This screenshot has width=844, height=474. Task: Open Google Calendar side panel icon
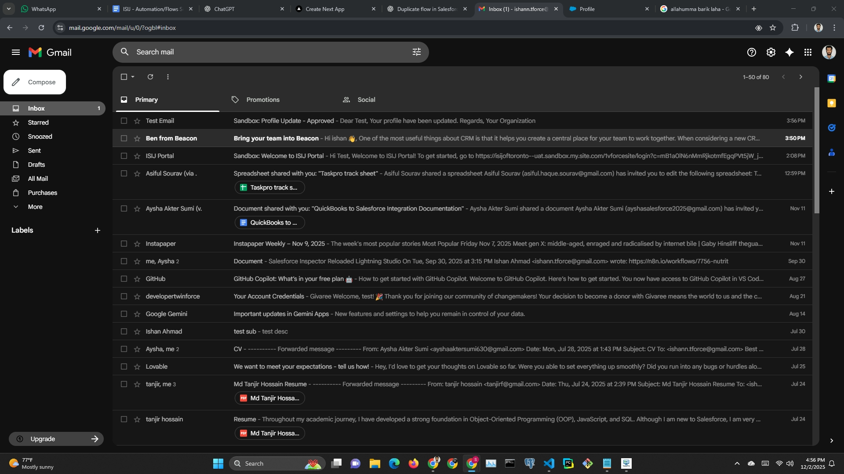(831, 79)
